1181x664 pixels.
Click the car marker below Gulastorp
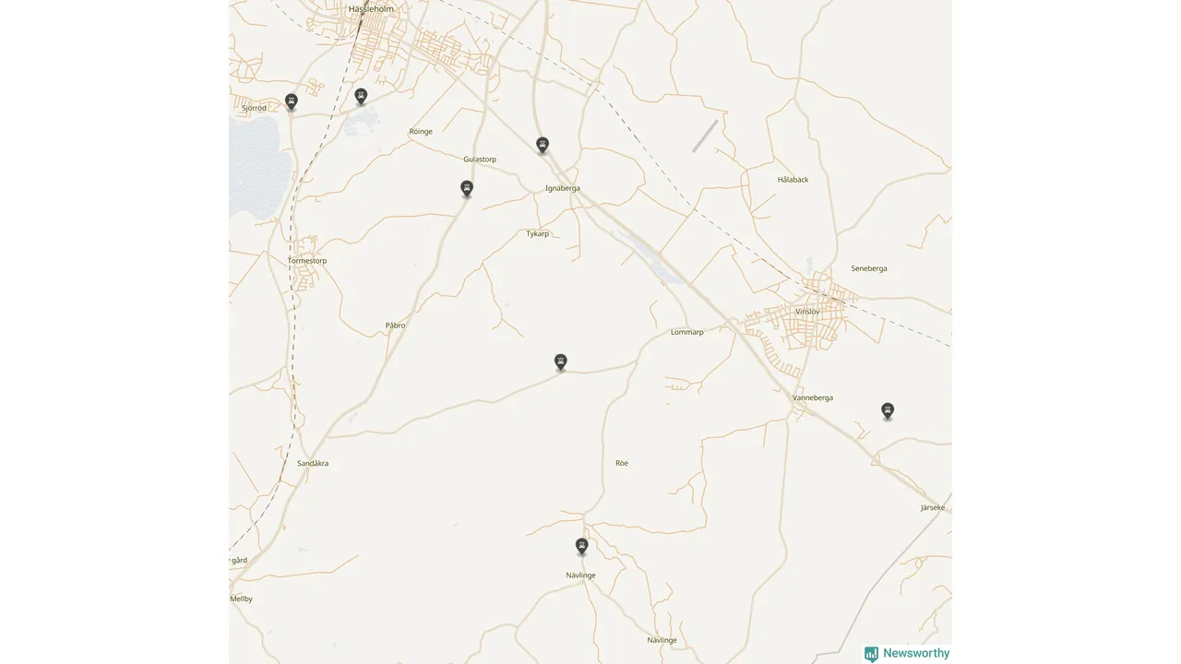467,188
